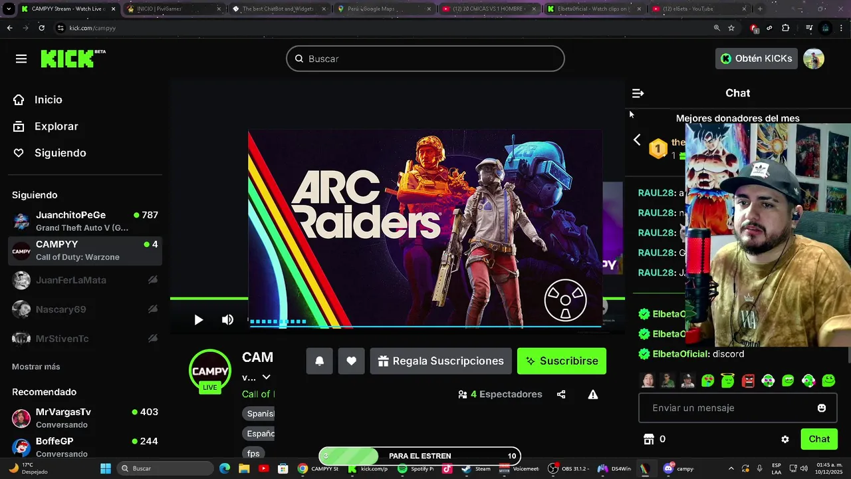Viewport: 851px width, 479px height.
Task: Expand list with Mostrar más
Action: 36,367
